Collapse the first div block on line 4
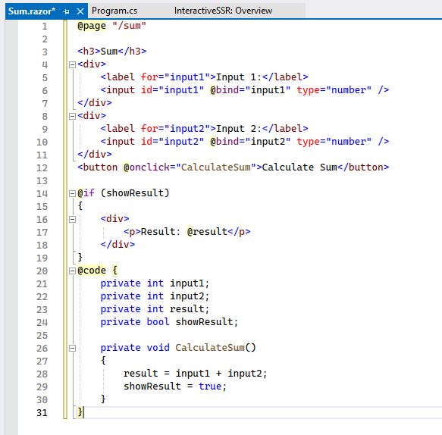 click(x=72, y=65)
